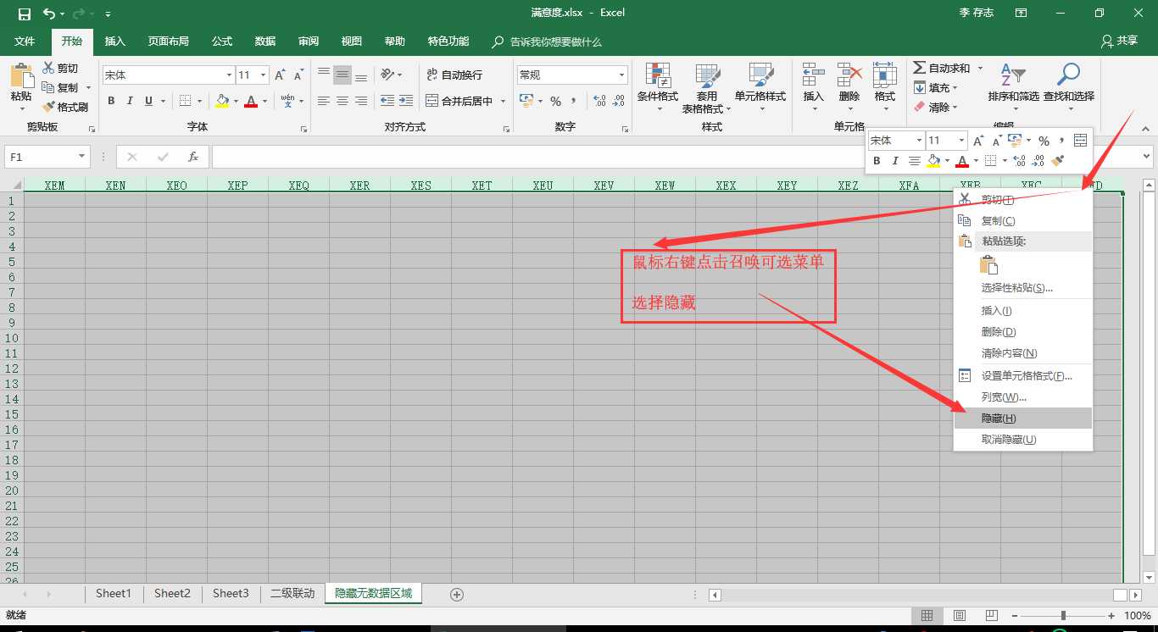The height and width of the screenshot is (632, 1158).
Task: Open AutoSum 自动求和 dropdown arrow
Action: pos(980,68)
